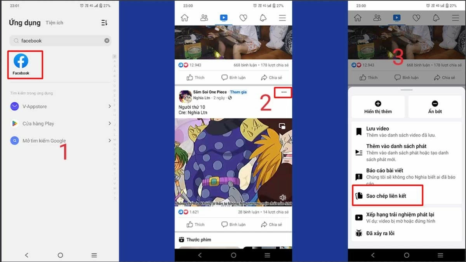Tap the notifications bell icon in Facebook
This screenshot has height=262, width=466.
point(262,17)
